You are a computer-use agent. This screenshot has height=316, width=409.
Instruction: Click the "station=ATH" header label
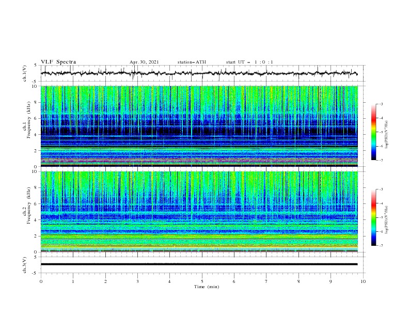click(192, 62)
